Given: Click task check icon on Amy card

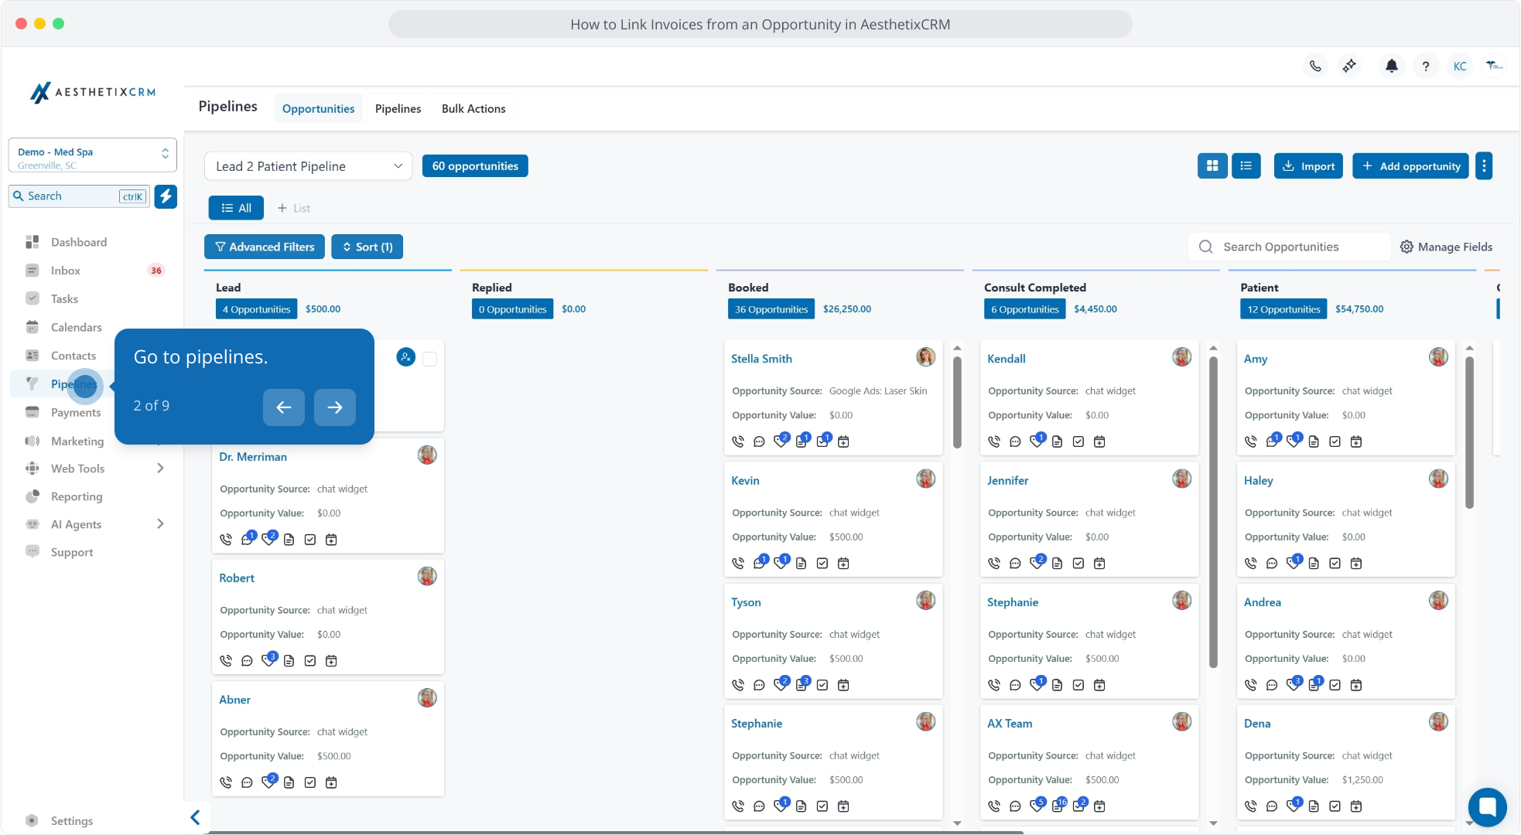Looking at the screenshot, I should tap(1335, 441).
